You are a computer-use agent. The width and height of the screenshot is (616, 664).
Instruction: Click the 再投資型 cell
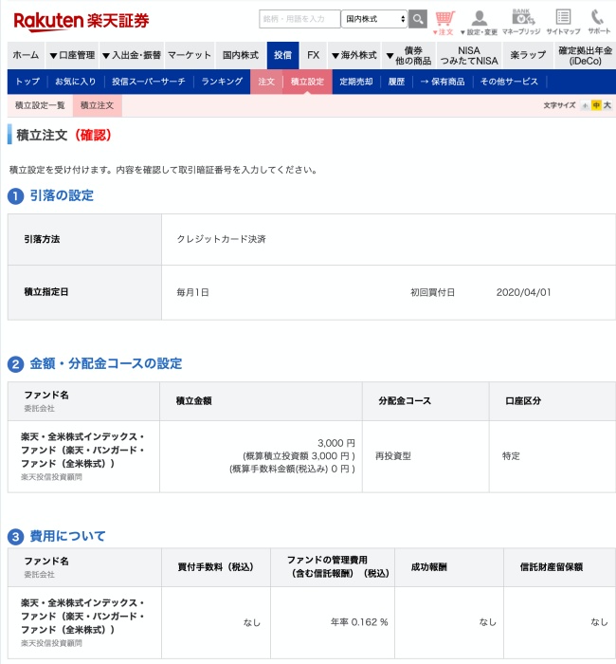coord(393,456)
